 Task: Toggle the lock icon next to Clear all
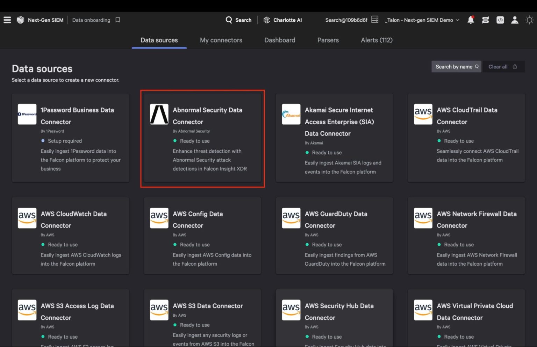point(515,66)
